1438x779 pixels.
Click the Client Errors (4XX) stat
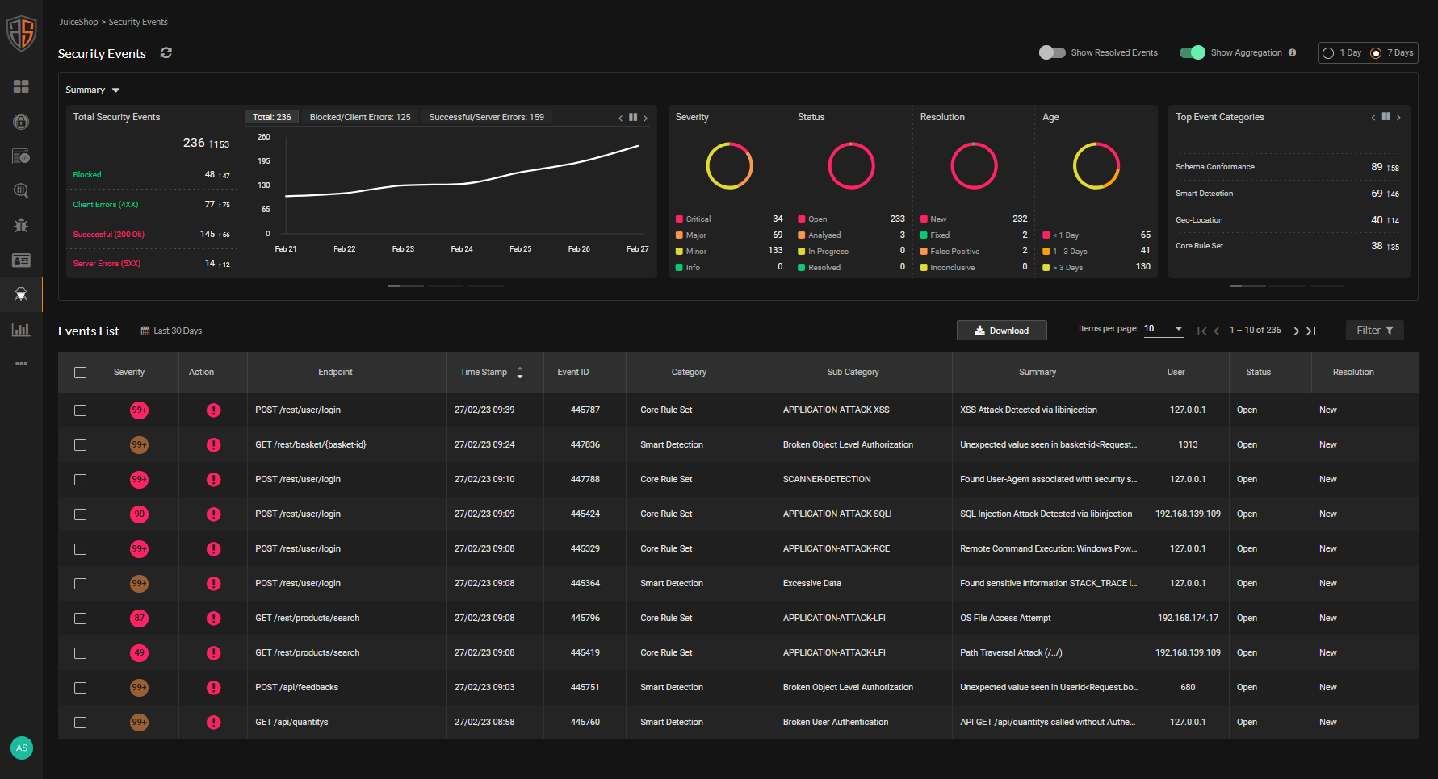pyautogui.click(x=106, y=205)
